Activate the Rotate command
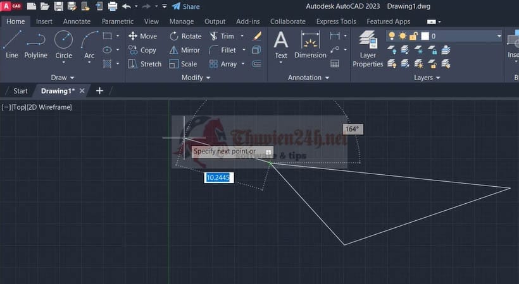Screen dimensions: 519x284 point(185,36)
